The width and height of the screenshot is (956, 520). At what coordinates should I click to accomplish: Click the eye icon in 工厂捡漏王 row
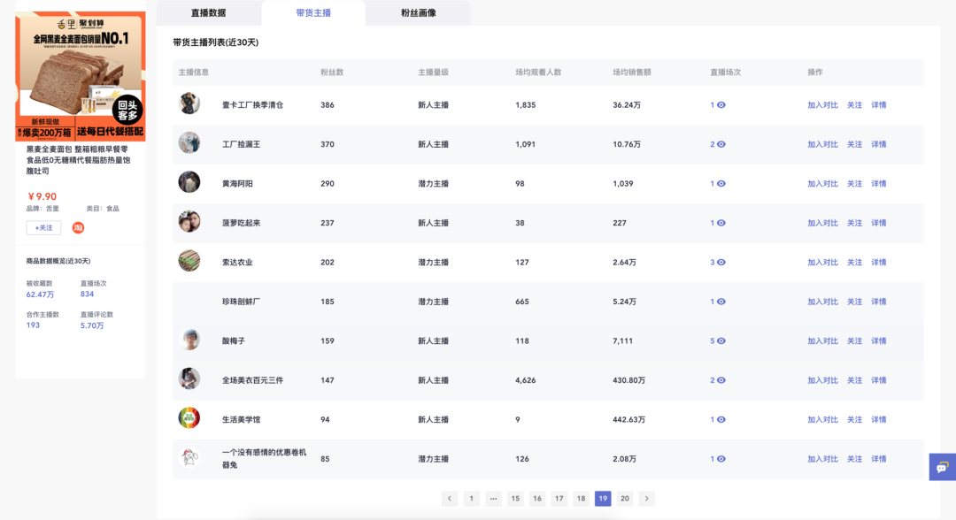click(x=721, y=144)
